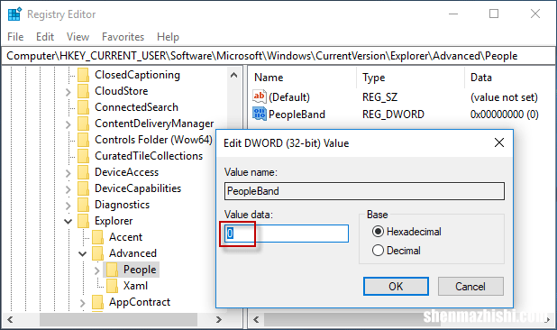
Task: Click the DeviceAccess folder icon
Action: (x=84, y=172)
